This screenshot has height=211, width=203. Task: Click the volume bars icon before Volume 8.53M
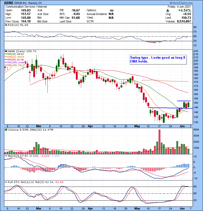(6, 130)
